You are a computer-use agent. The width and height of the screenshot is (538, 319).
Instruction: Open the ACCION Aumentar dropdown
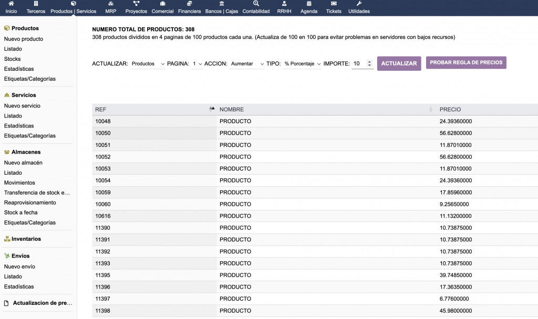[247, 63]
